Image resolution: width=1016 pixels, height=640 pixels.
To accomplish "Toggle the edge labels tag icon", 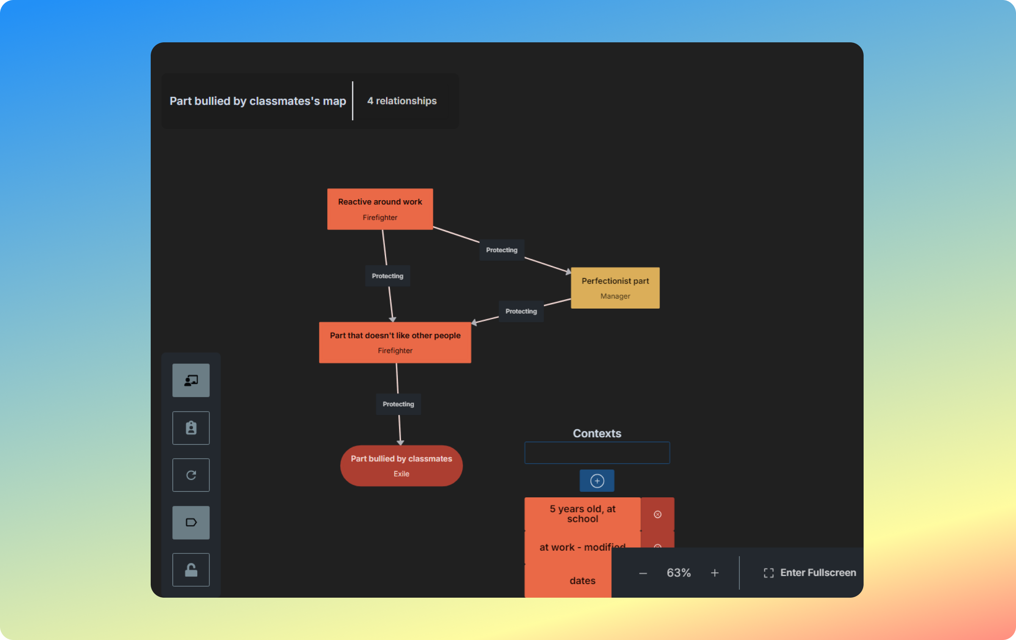I will point(191,522).
